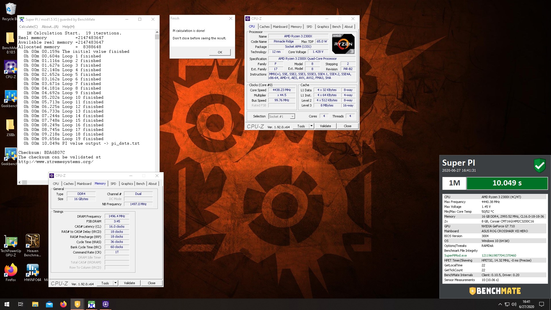Open the Help(H) menu in Super PI

coord(68,27)
